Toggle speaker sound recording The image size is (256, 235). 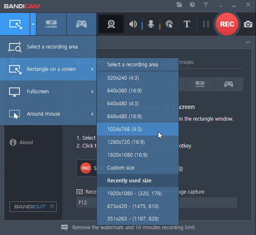click(x=133, y=24)
